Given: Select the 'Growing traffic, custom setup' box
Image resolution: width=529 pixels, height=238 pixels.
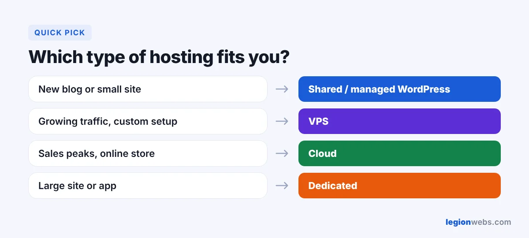Looking at the screenshot, I should pos(148,121).
